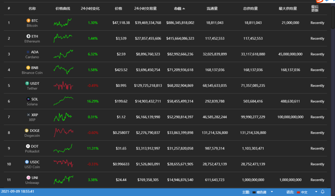
Task: Open the BTC price sparkline chart
Action: pos(63,23)
